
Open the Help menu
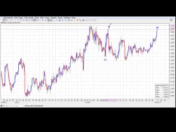(73, 18)
